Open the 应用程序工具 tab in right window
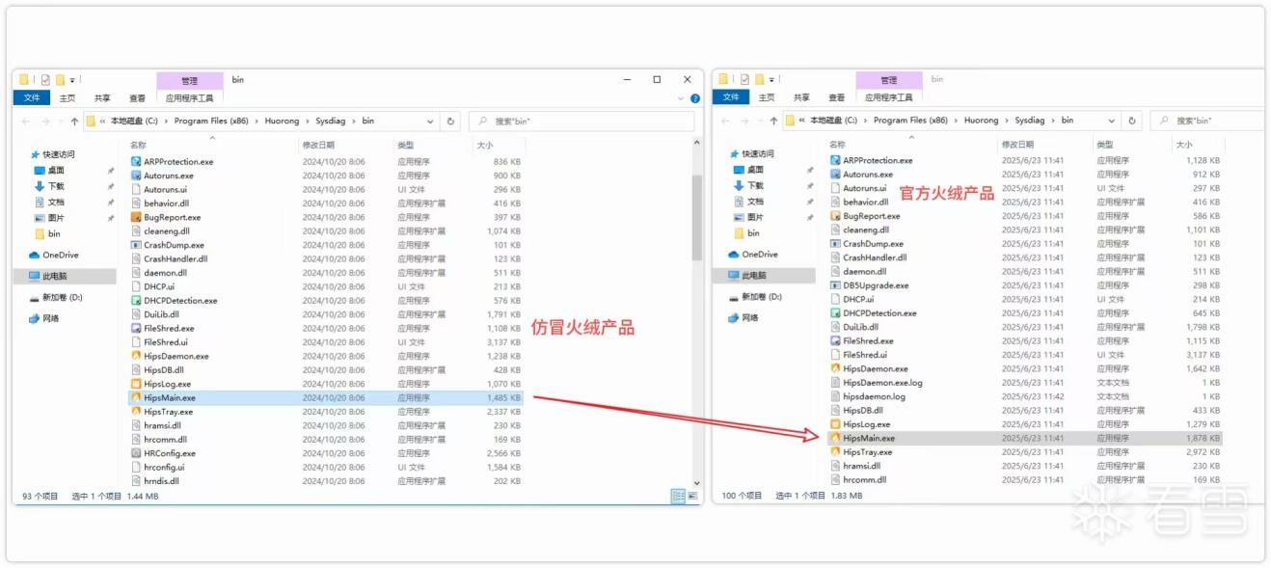The width and height of the screenshot is (1271, 568). coord(888,97)
